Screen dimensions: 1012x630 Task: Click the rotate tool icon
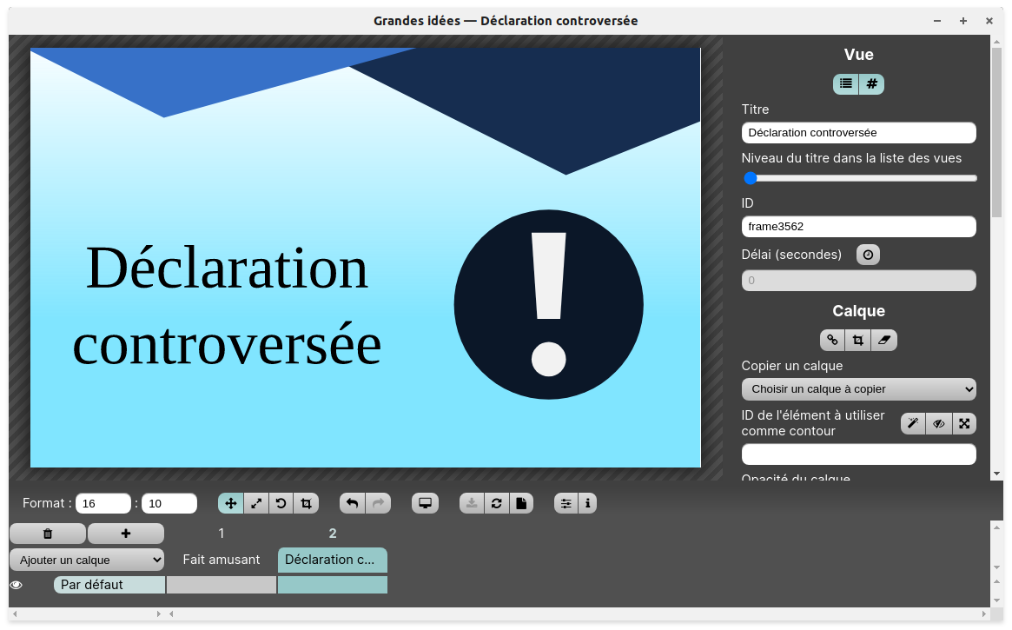[281, 503]
